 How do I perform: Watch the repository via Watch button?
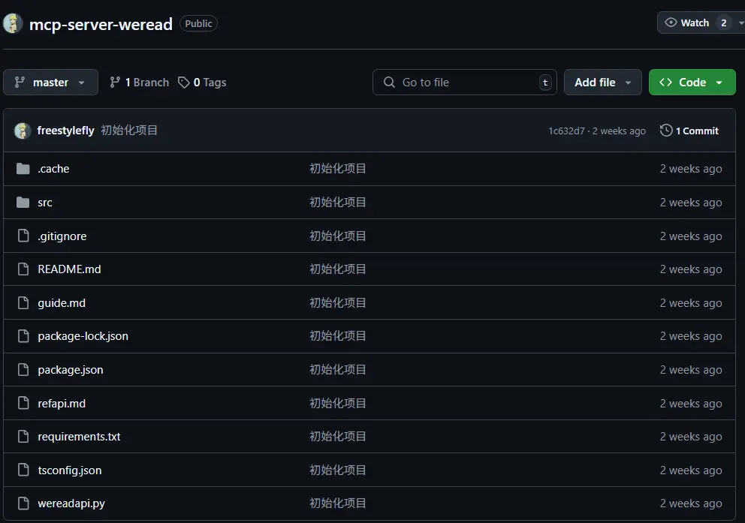pyautogui.click(x=687, y=23)
